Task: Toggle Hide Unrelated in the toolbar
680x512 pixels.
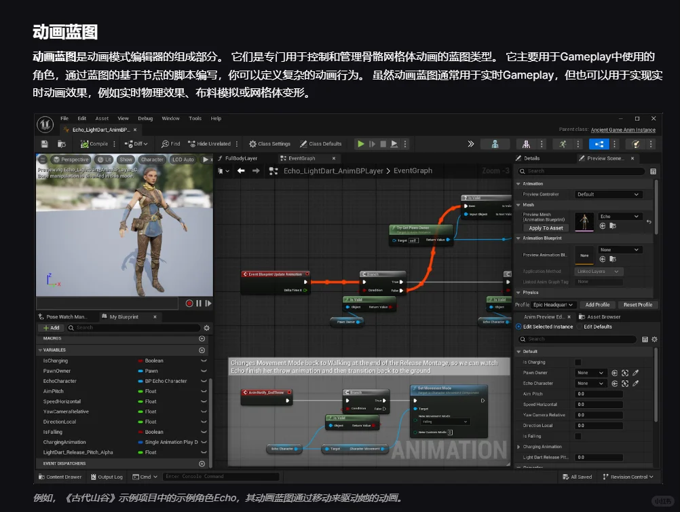Action: click(x=192, y=143)
